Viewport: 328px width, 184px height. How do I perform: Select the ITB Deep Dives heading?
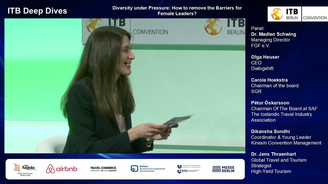coord(37,11)
